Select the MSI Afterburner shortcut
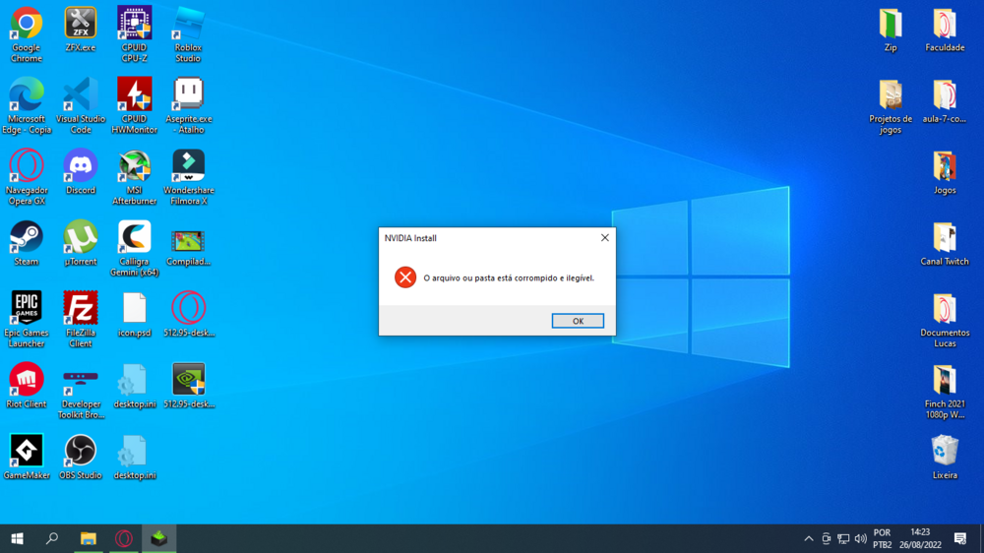This screenshot has height=553, width=984. [134, 177]
